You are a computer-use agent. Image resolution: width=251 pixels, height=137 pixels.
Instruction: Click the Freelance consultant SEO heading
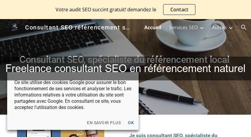(125, 68)
